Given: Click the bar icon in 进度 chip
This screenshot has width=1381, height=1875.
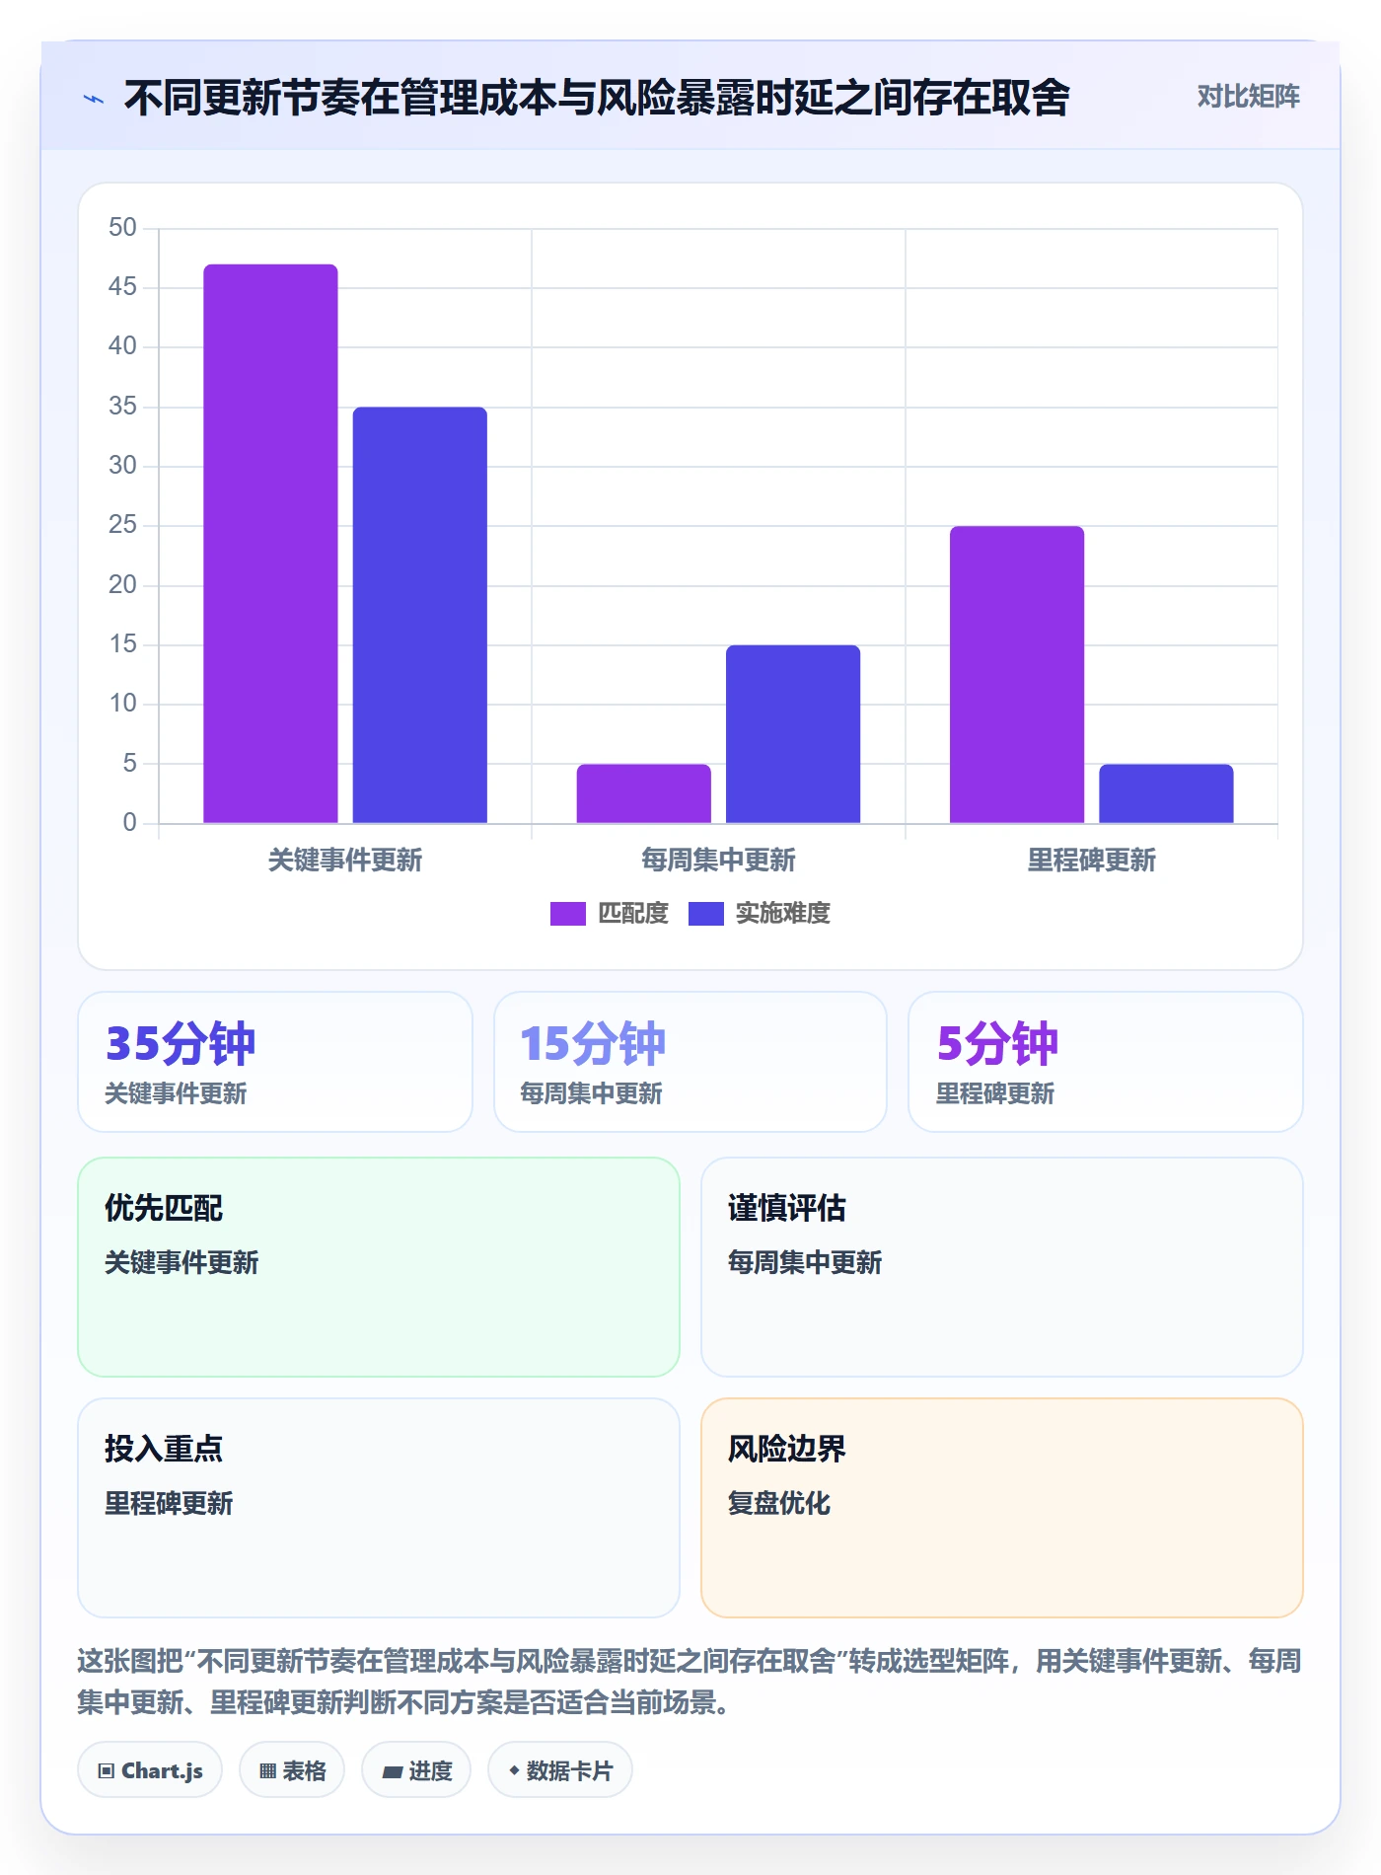Looking at the screenshot, I should 393,1772.
